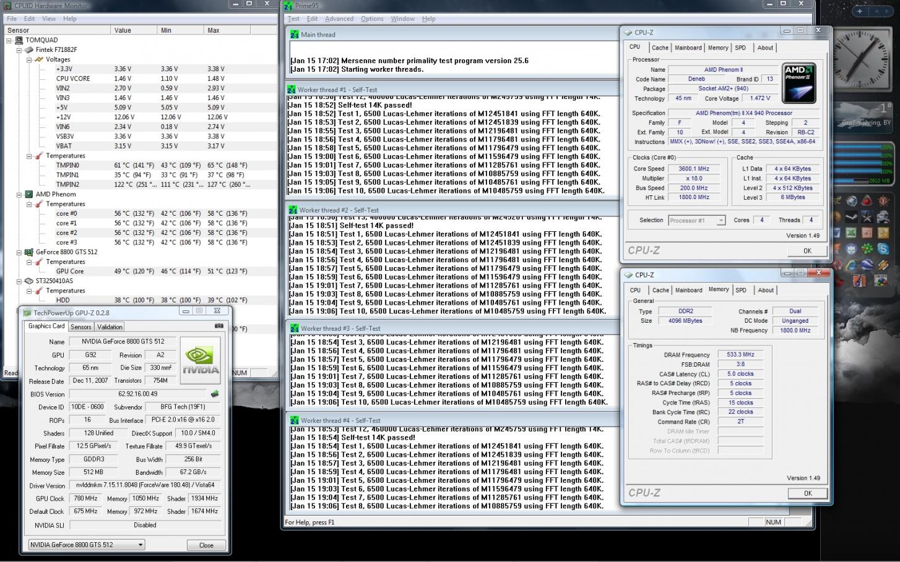
Task: Collapse the Fintek F71882F node
Action: [19, 50]
